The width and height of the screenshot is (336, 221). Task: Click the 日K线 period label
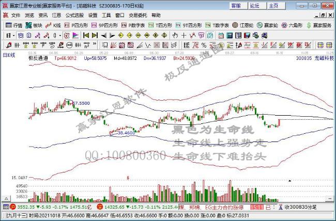click(9, 54)
